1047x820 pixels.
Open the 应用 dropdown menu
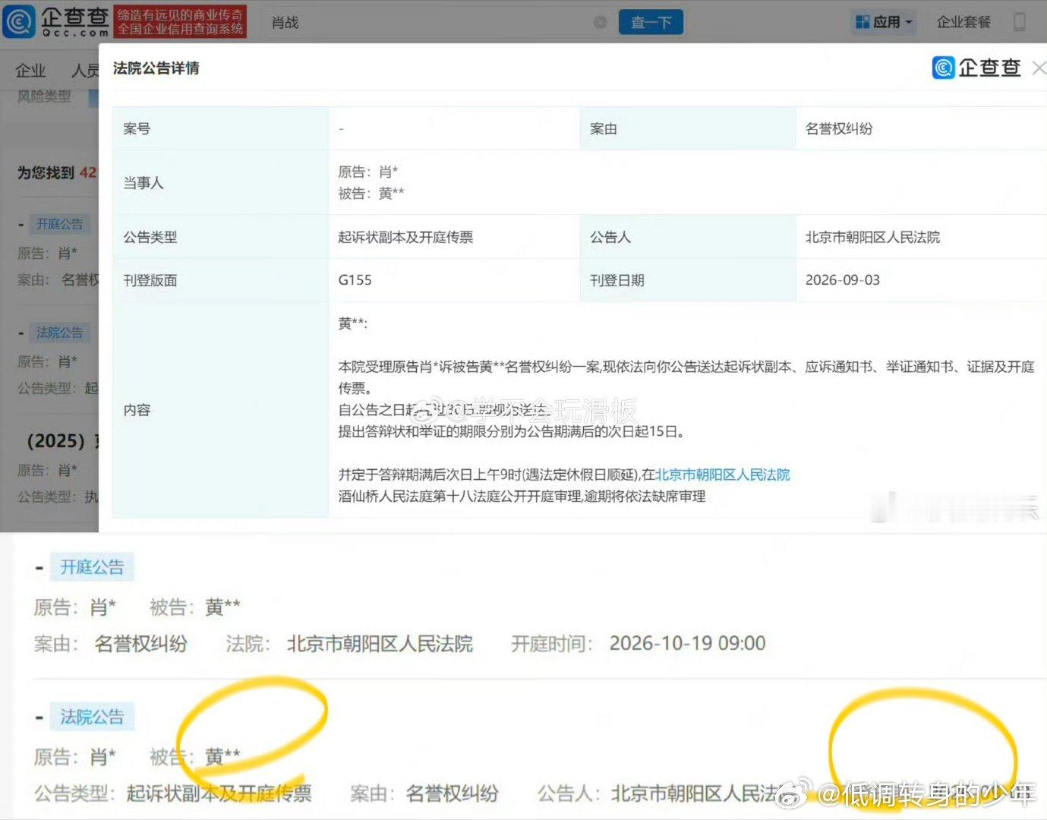[884, 22]
